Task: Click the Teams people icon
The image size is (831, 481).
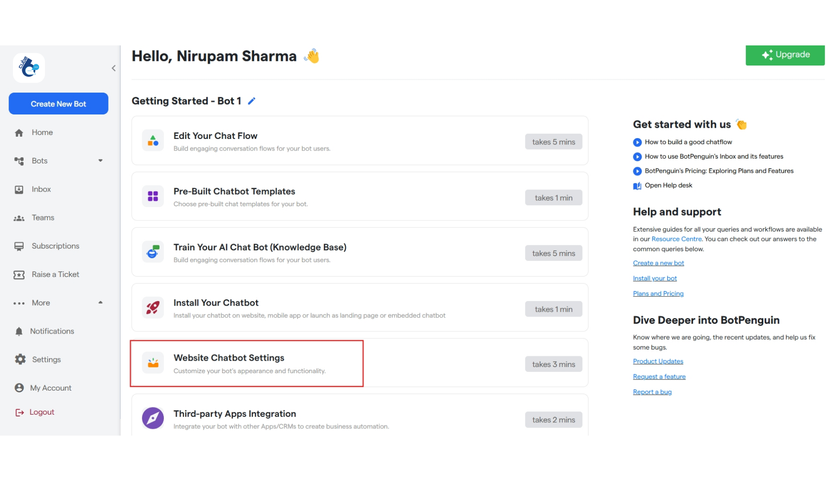Action: (19, 218)
